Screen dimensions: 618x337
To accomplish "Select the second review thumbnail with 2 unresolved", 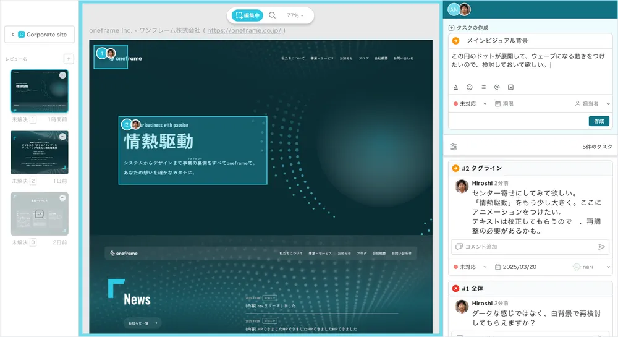I will pyautogui.click(x=40, y=152).
